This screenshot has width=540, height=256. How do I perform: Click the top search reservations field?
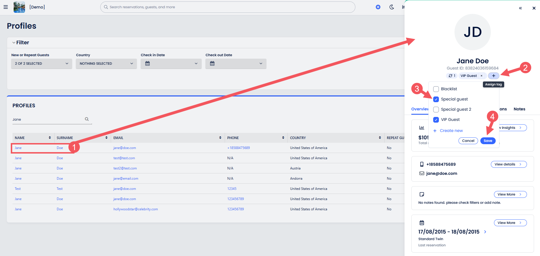coord(227,7)
